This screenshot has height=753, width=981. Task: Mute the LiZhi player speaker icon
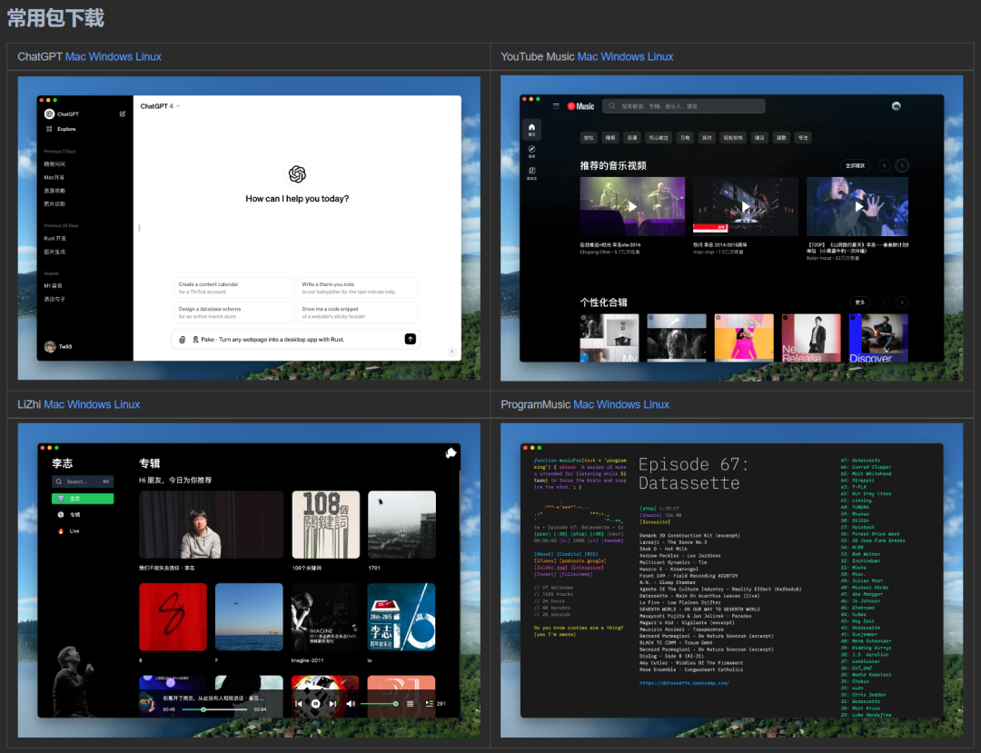[351, 703]
